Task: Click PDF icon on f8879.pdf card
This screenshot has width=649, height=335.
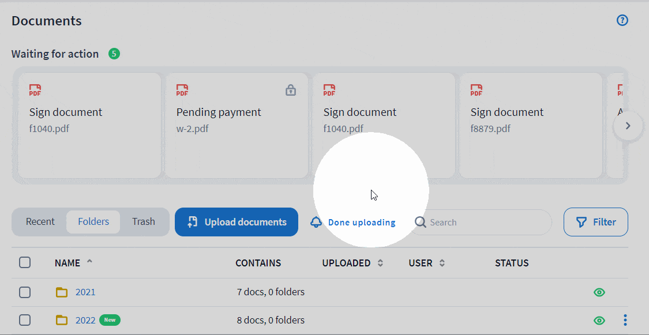Action: [x=477, y=90]
